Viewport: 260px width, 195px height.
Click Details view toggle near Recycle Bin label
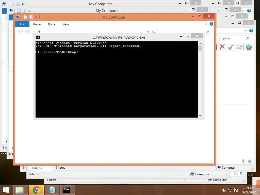236,173
